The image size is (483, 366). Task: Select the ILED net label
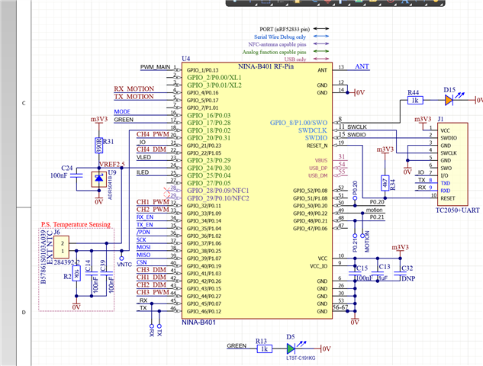pyautogui.click(x=143, y=172)
